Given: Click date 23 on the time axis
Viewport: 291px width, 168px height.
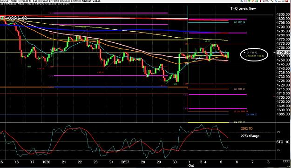Looking at the screenshot, I should click(x=95, y=162).
